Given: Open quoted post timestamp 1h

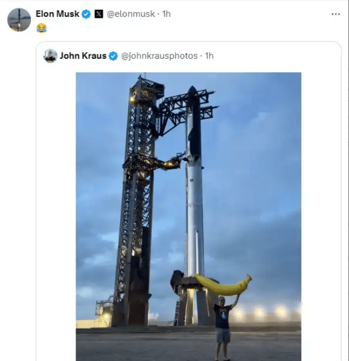Looking at the screenshot, I should pos(209,56).
